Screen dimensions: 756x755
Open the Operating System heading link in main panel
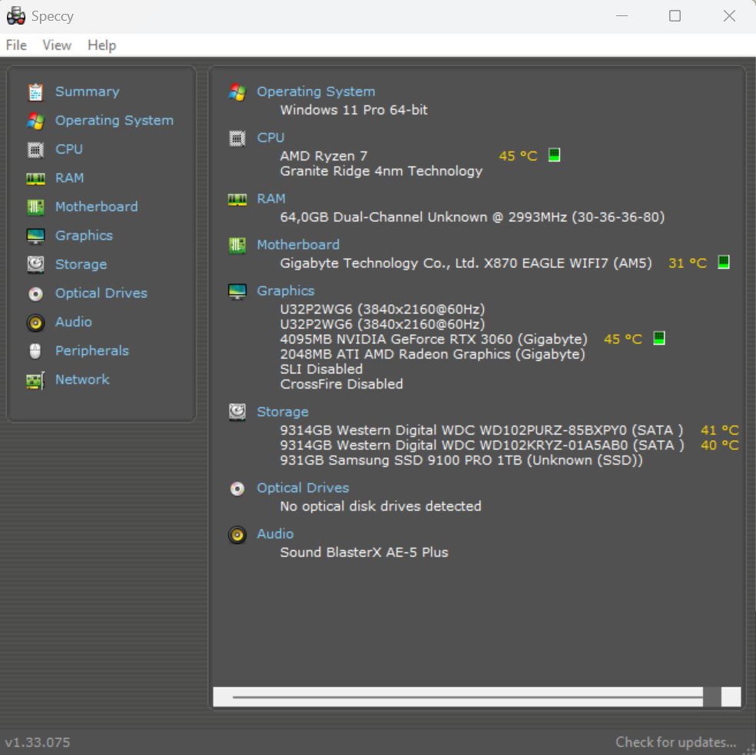[x=316, y=91]
